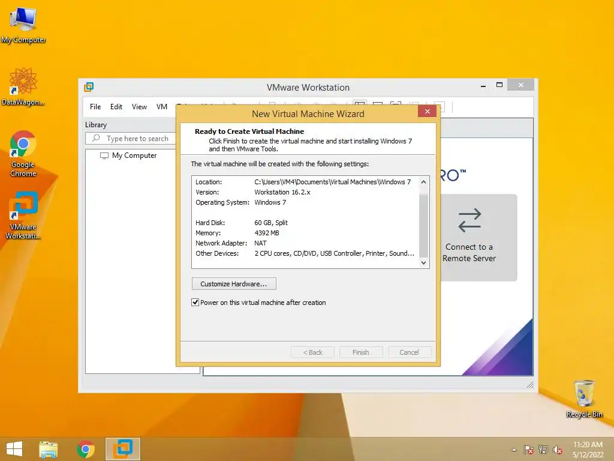614x461 pixels.
Task: Show hidden tray icons with the arrow
Action: [514, 450]
